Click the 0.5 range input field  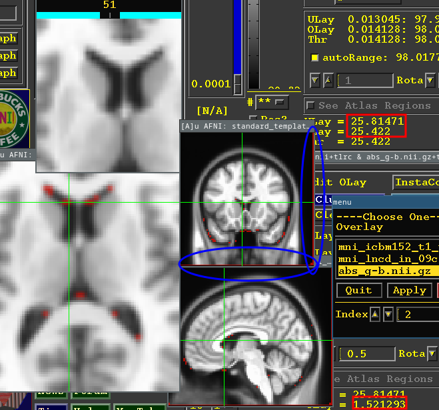click(x=365, y=354)
